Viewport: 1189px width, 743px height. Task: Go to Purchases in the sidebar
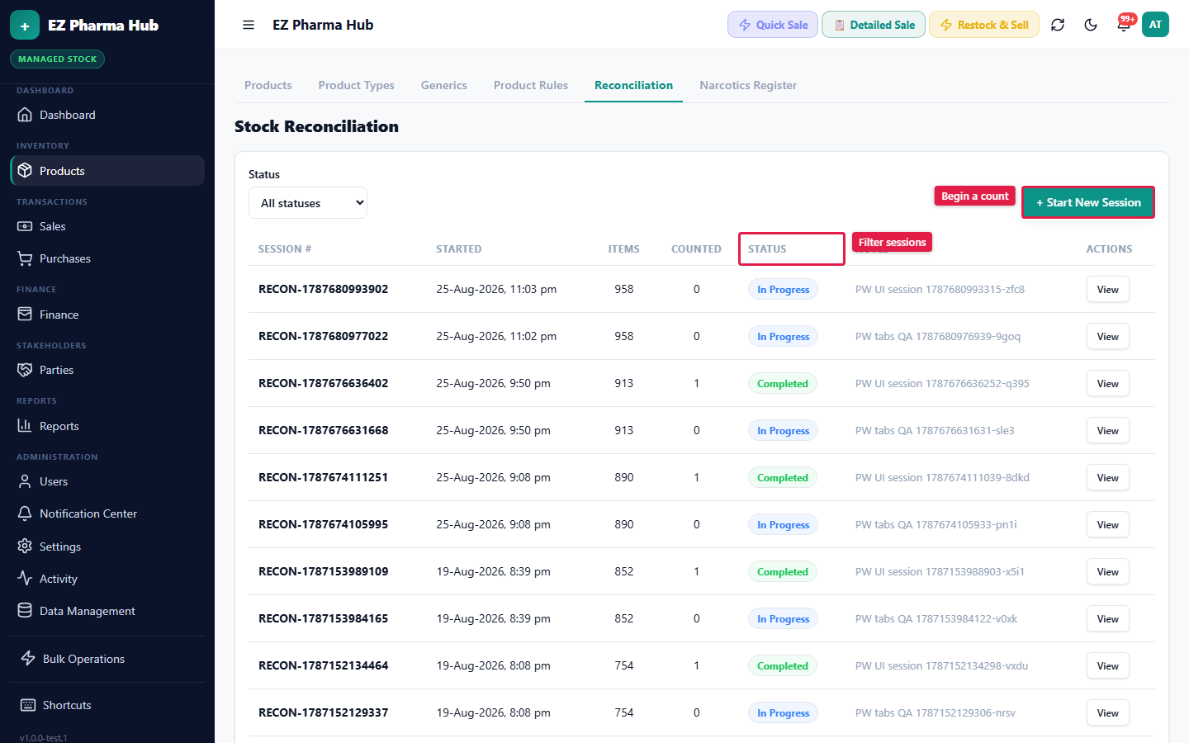[x=107, y=258]
